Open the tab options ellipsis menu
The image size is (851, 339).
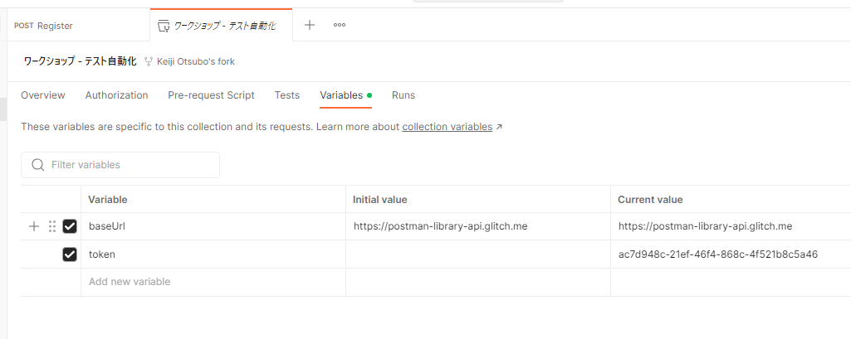tap(340, 25)
